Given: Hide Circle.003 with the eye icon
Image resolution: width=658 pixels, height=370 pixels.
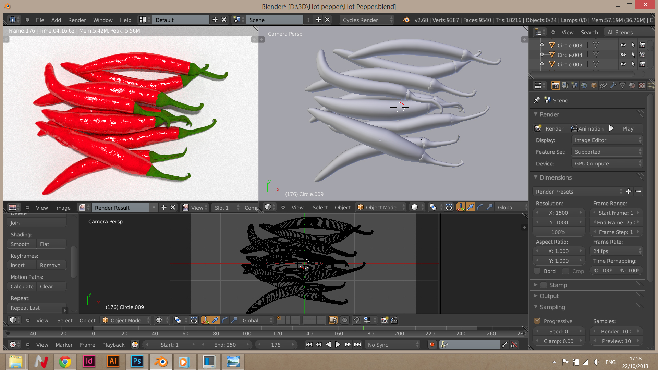Looking at the screenshot, I should [623, 45].
